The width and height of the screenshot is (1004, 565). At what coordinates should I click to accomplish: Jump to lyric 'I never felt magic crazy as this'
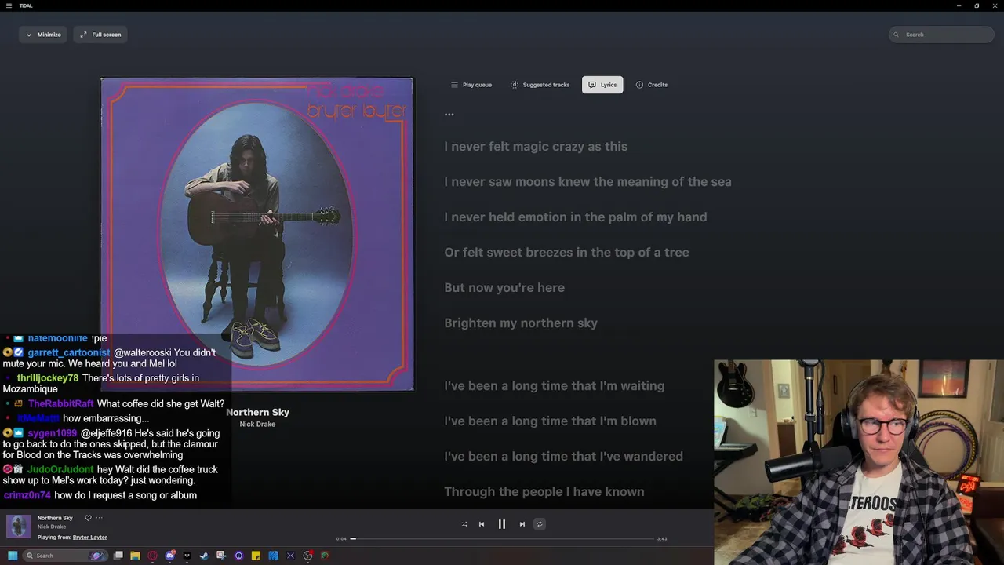coord(536,147)
